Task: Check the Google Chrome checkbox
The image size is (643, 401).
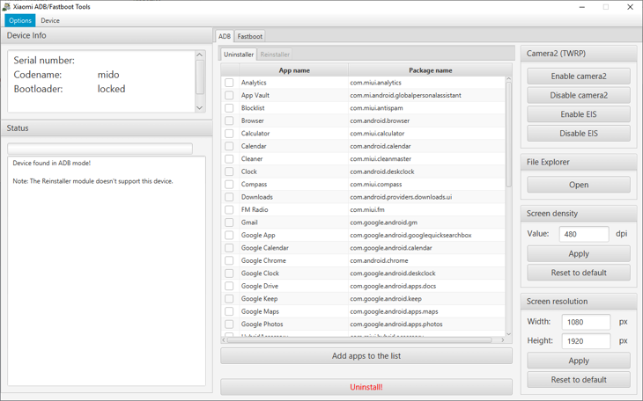Action: coord(229,260)
